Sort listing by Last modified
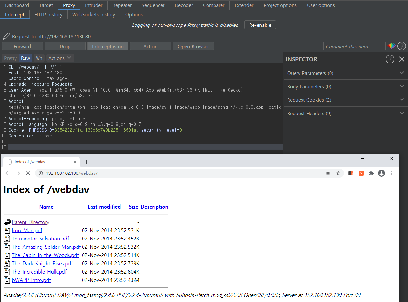Image resolution: width=408 pixels, height=302 pixels. pyautogui.click(x=104, y=207)
